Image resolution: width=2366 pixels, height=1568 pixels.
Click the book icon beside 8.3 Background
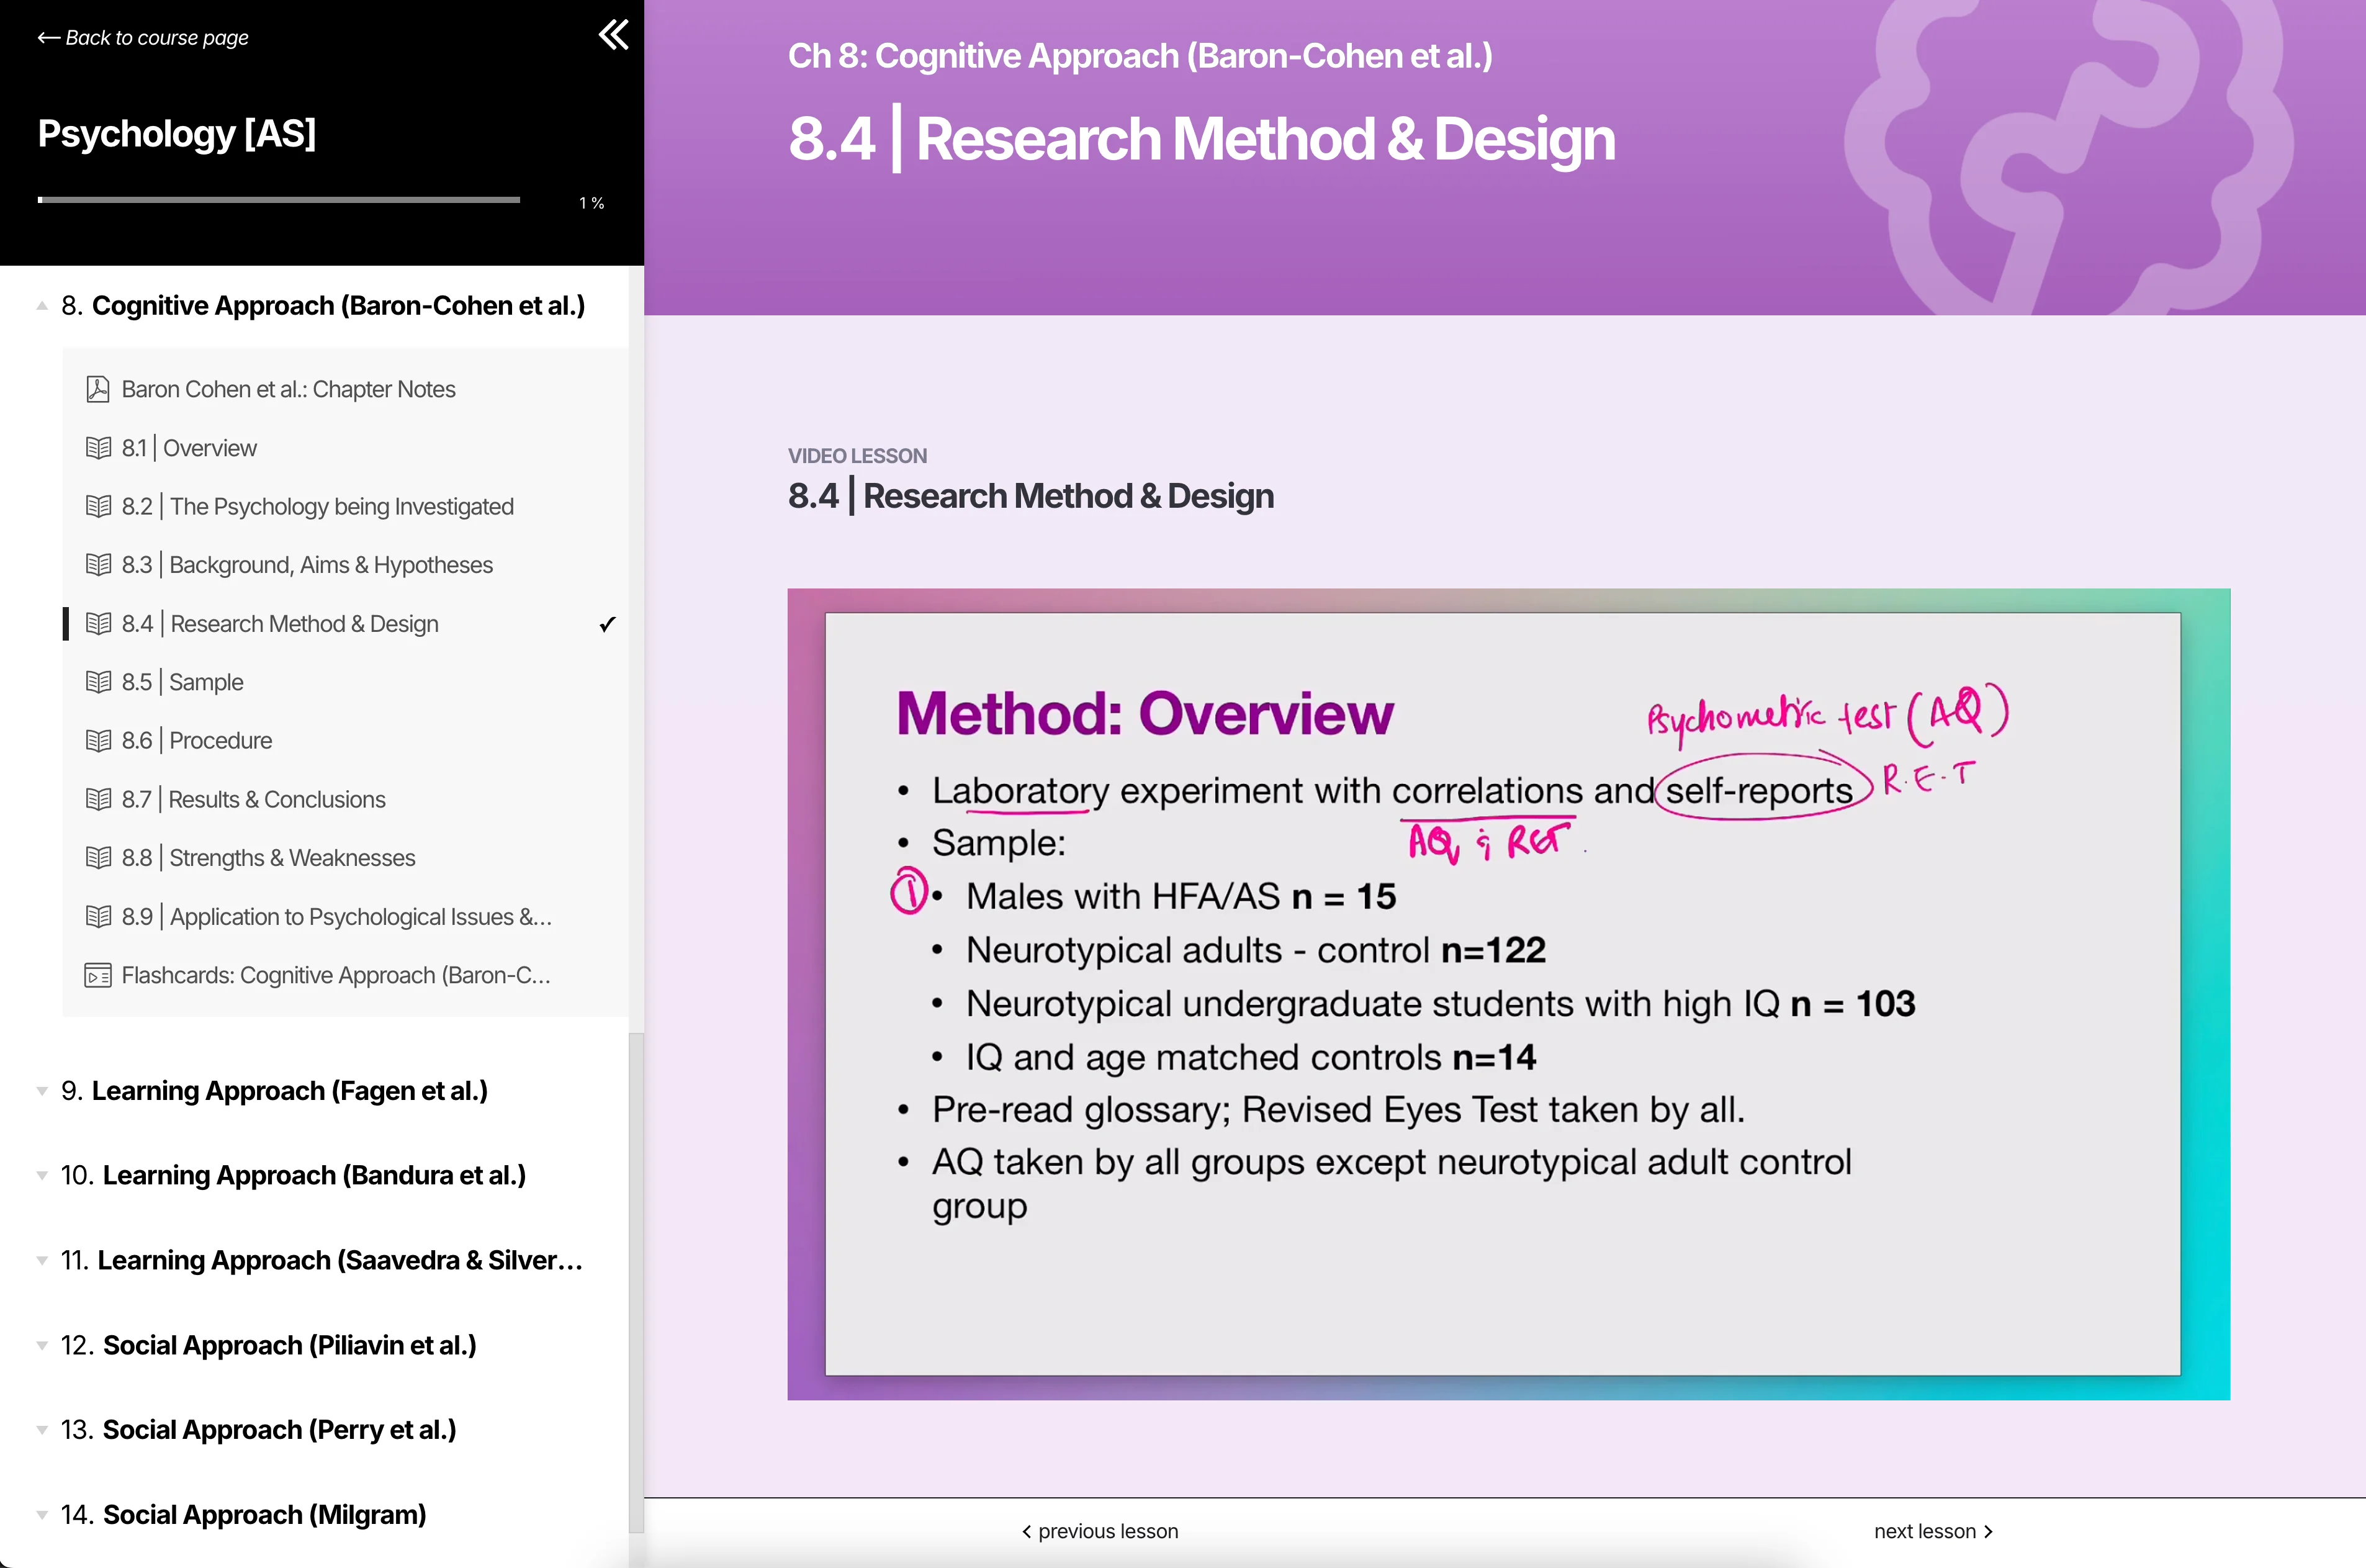tap(98, 565)
